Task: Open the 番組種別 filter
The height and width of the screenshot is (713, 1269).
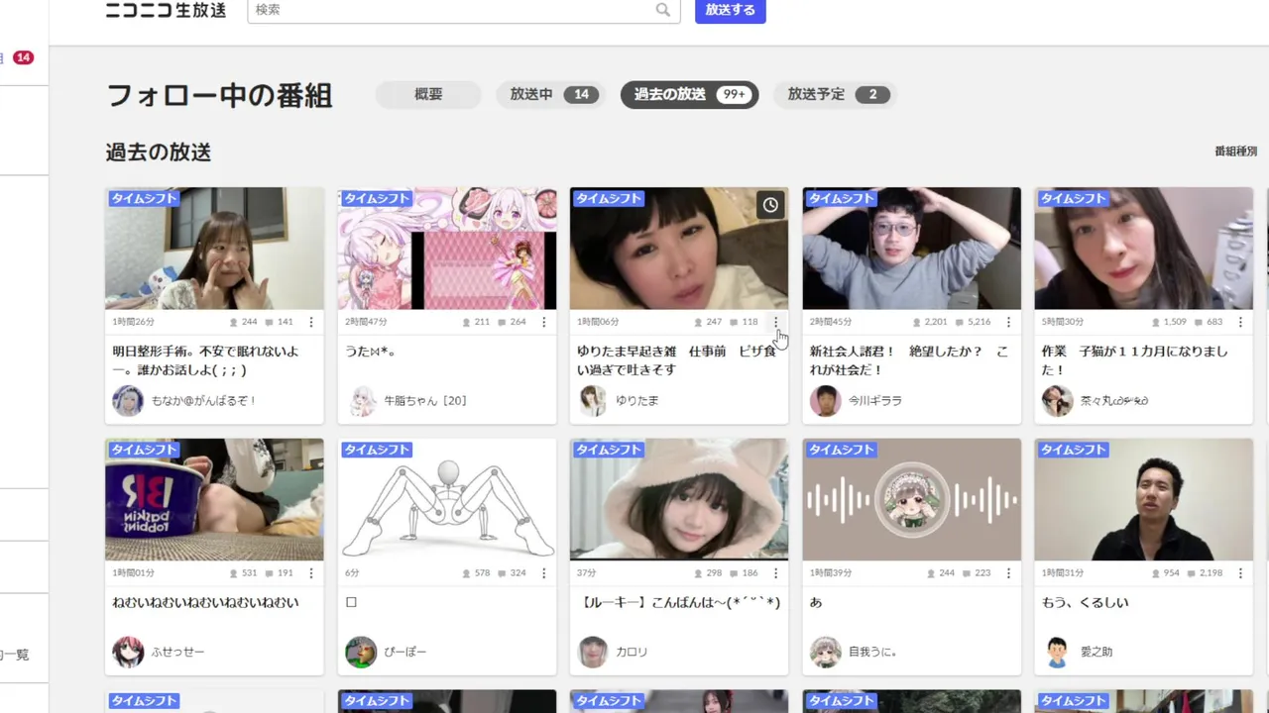Action: tap(1235, 152)
